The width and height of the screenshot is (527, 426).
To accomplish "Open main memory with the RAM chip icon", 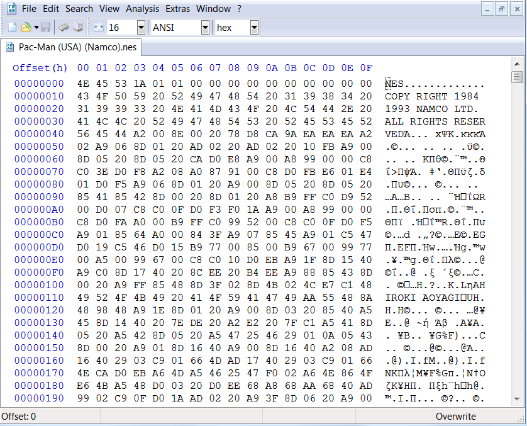I will [64, 27].
